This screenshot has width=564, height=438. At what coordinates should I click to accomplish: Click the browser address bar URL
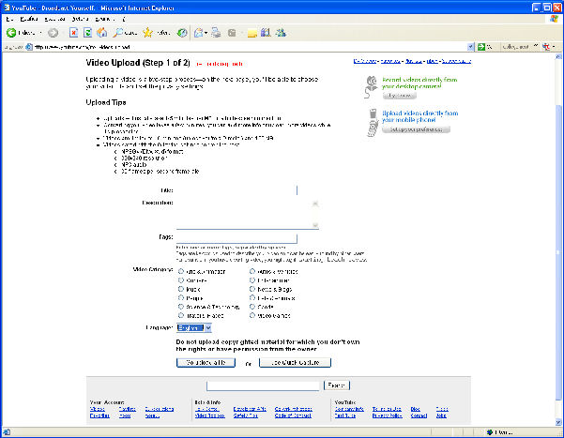click(83, 47)
